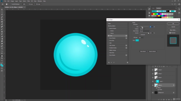Select the Path Selection tool
181x101 pixels.
[x=2, y=51]
